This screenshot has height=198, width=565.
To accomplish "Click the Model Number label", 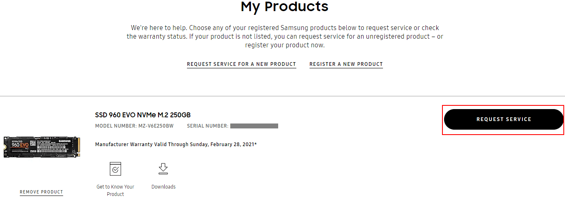I will click(x=116, y=126).
